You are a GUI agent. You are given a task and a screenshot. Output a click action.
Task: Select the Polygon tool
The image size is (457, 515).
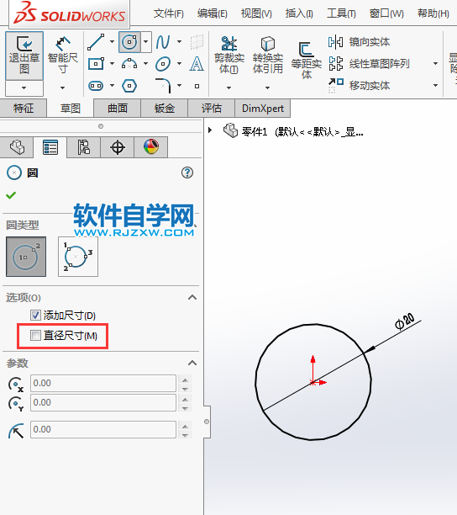129,86
